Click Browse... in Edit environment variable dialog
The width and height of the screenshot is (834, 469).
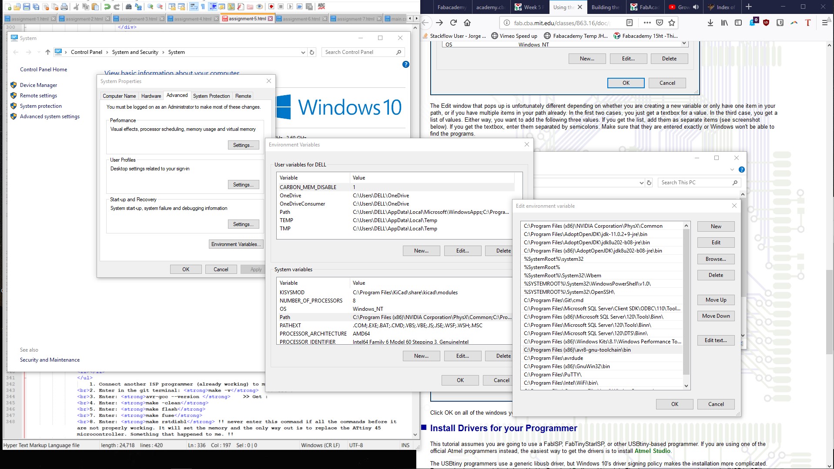(x=716, y=259)
